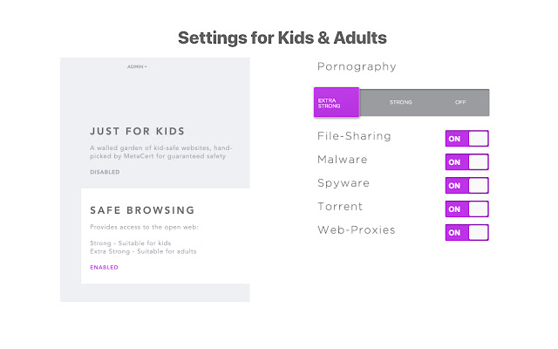Click the Malware category label
The height and width of the screenshot is (349, 558).
pos(343,160)
